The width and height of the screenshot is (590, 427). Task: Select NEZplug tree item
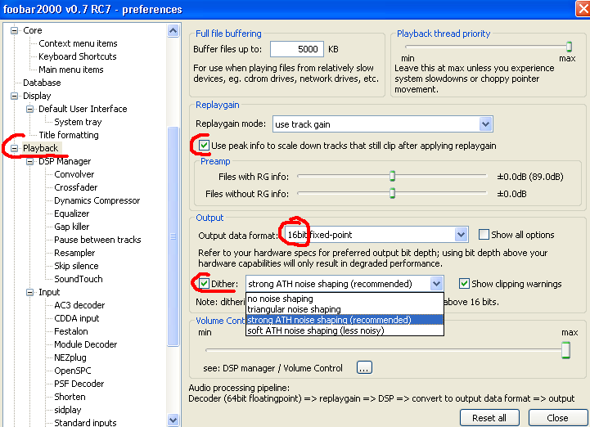click(x=70, y=357)
